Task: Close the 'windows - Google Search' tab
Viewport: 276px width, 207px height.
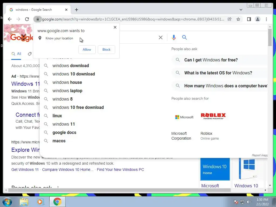Action: click(66, 10)
